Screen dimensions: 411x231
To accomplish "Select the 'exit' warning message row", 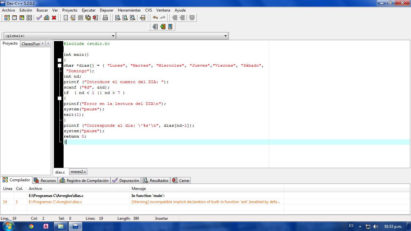I will [x=205, y=202].
